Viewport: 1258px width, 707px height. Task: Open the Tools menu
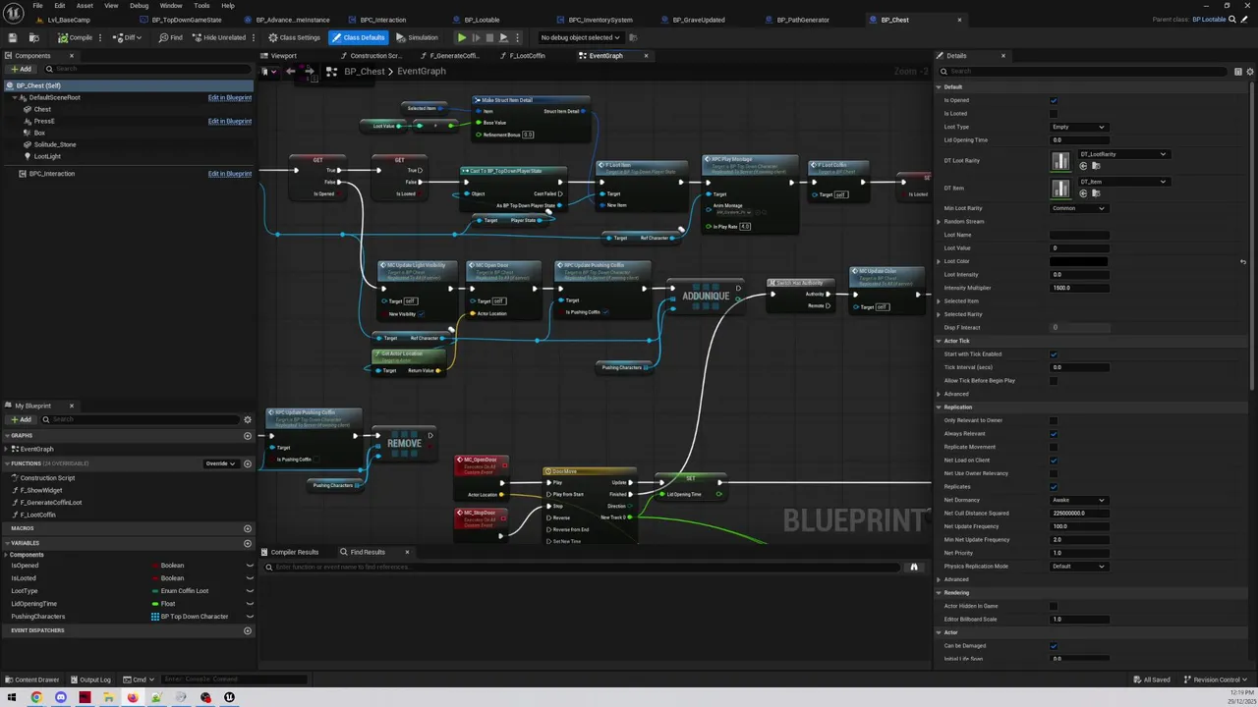point(201,5)
